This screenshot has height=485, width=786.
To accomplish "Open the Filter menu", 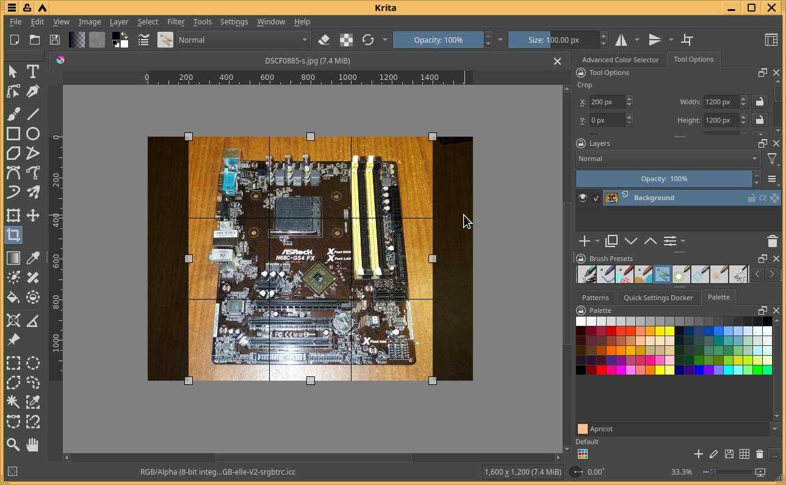I will (x=175, y=21).
